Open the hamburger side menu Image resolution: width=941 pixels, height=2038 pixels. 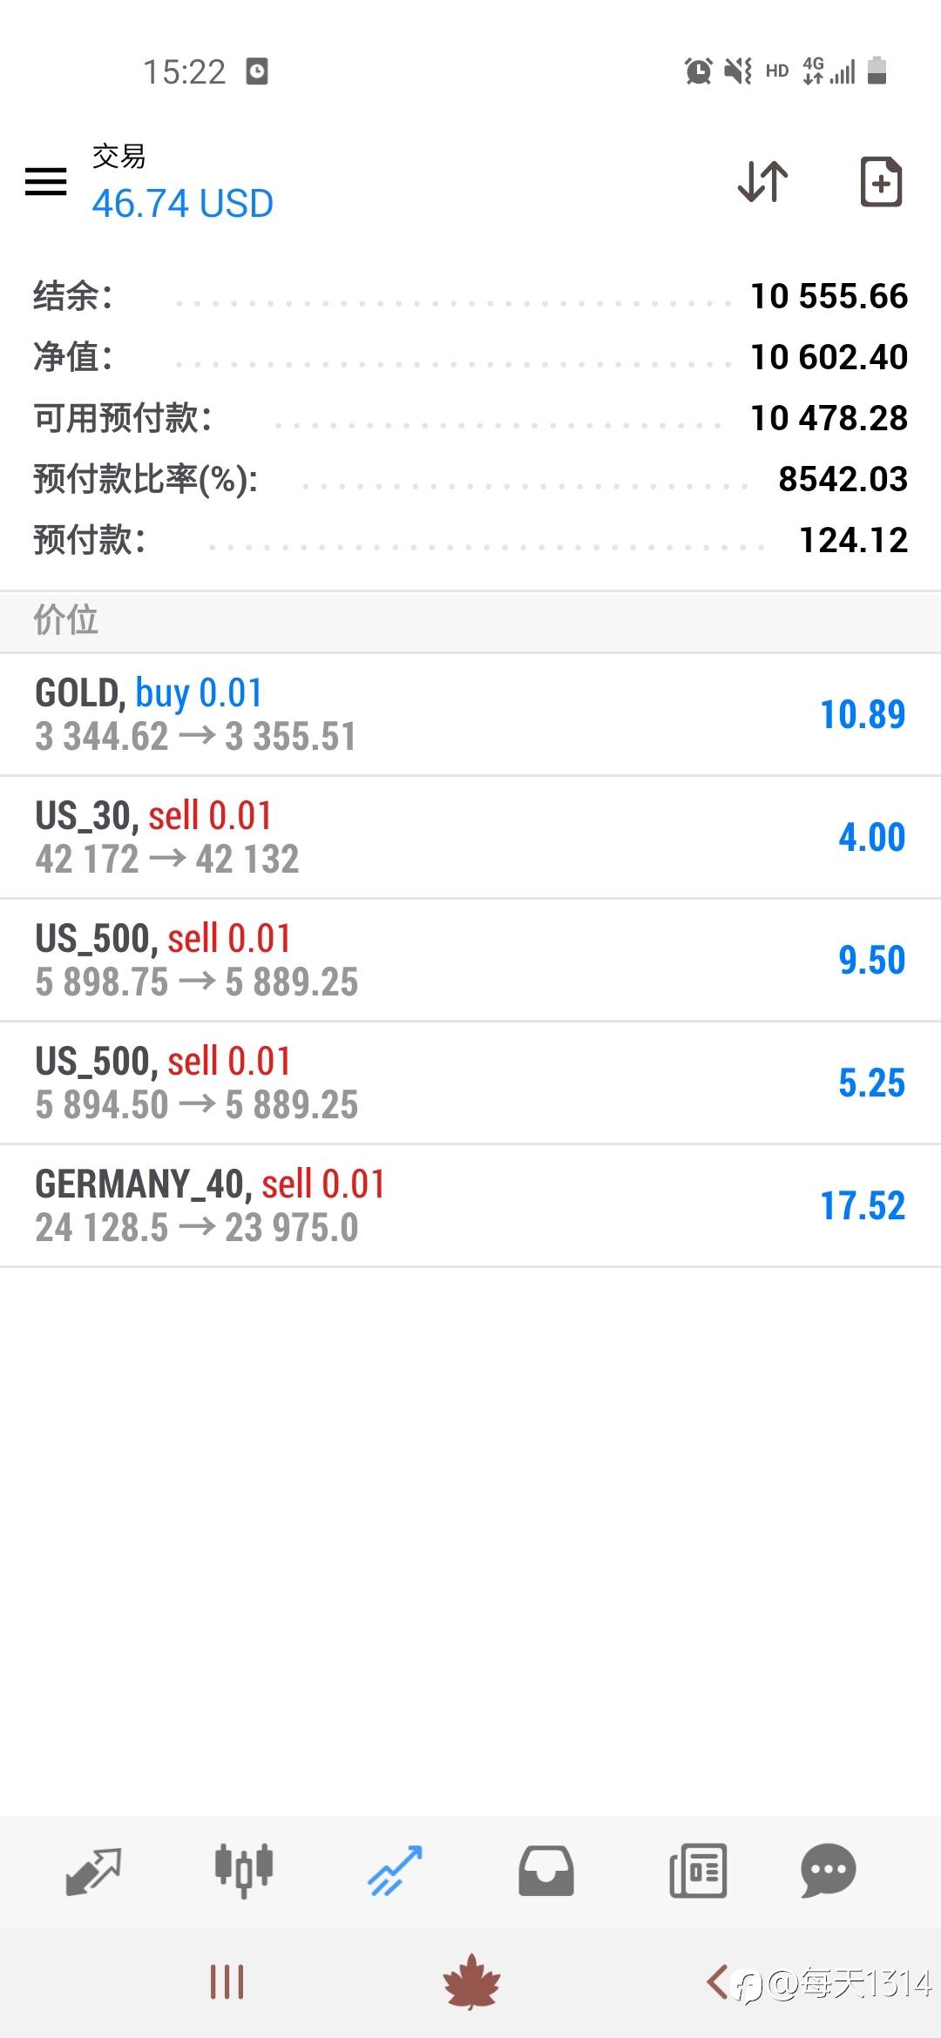tap(46, 182)
